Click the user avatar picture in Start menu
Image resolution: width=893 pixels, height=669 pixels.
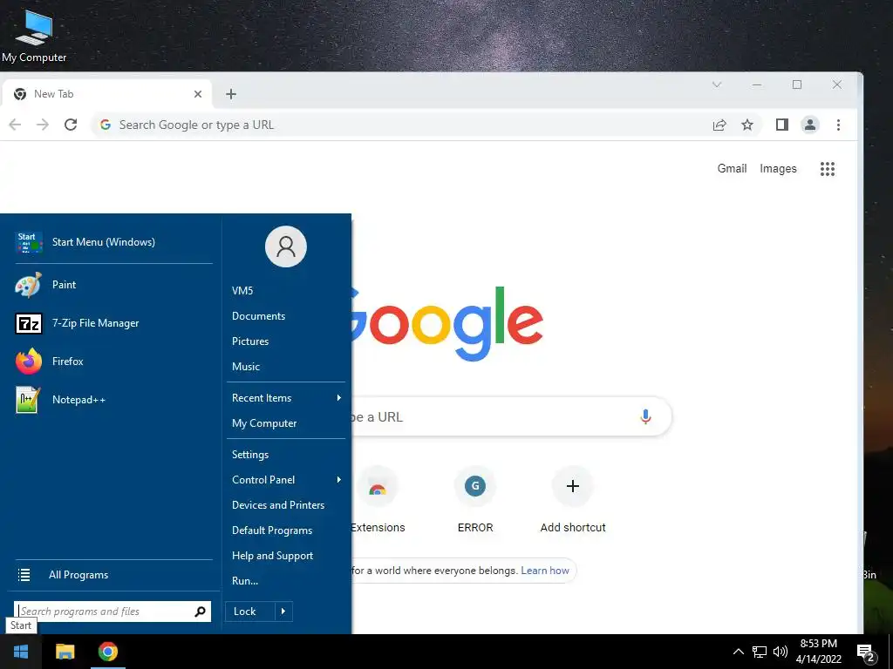pos(286,247)
